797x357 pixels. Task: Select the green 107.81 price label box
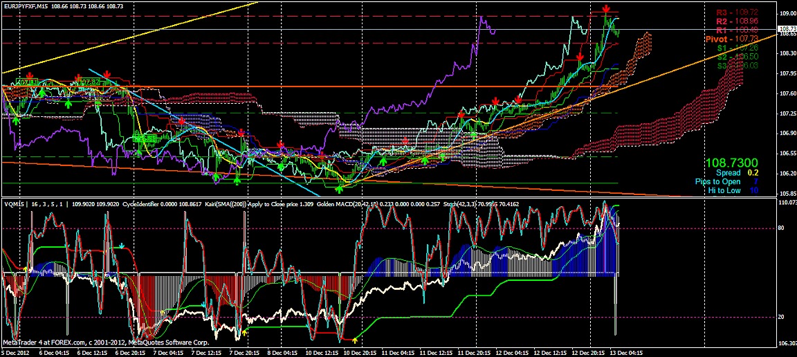[26, 82]
